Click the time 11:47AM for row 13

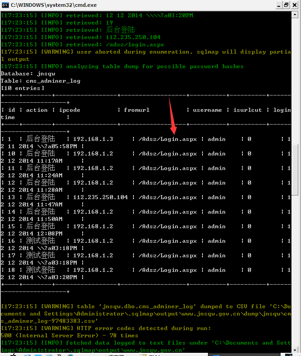49,204
